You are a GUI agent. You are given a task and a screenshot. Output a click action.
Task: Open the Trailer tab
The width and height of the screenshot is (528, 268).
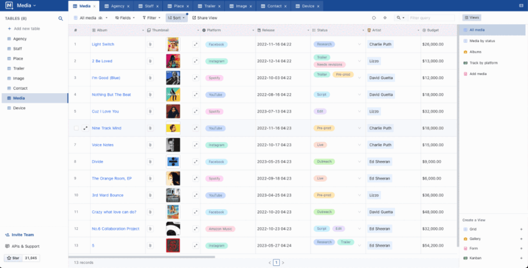point(212,5)
